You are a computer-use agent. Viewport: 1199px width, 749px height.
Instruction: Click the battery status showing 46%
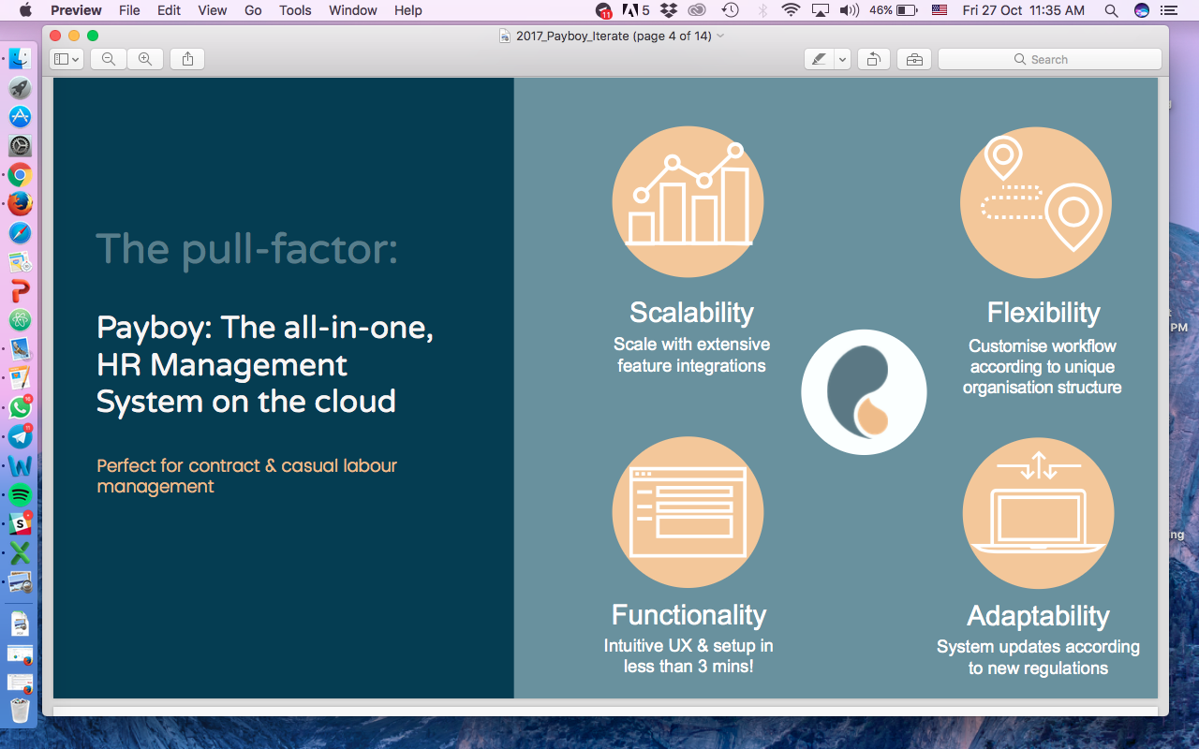pyautogui.click(x=894, y=10)
